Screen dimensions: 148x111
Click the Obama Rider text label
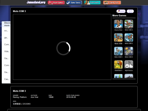pos(118,30)
